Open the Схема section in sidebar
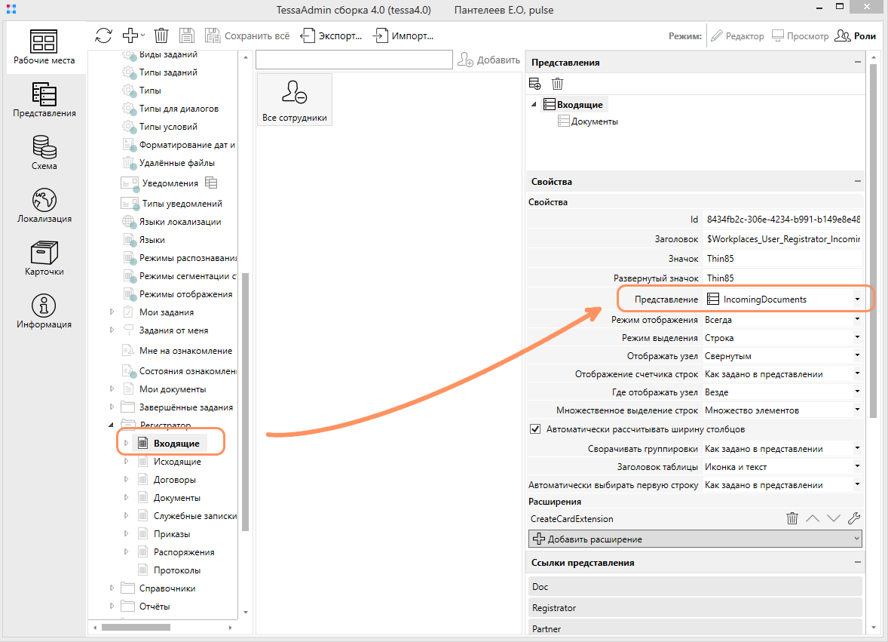The image size is (888, 642). coord(44,152)
